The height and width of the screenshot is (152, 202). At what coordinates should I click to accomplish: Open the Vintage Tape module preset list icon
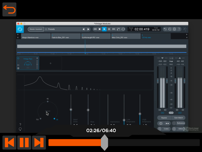(18, 65)
